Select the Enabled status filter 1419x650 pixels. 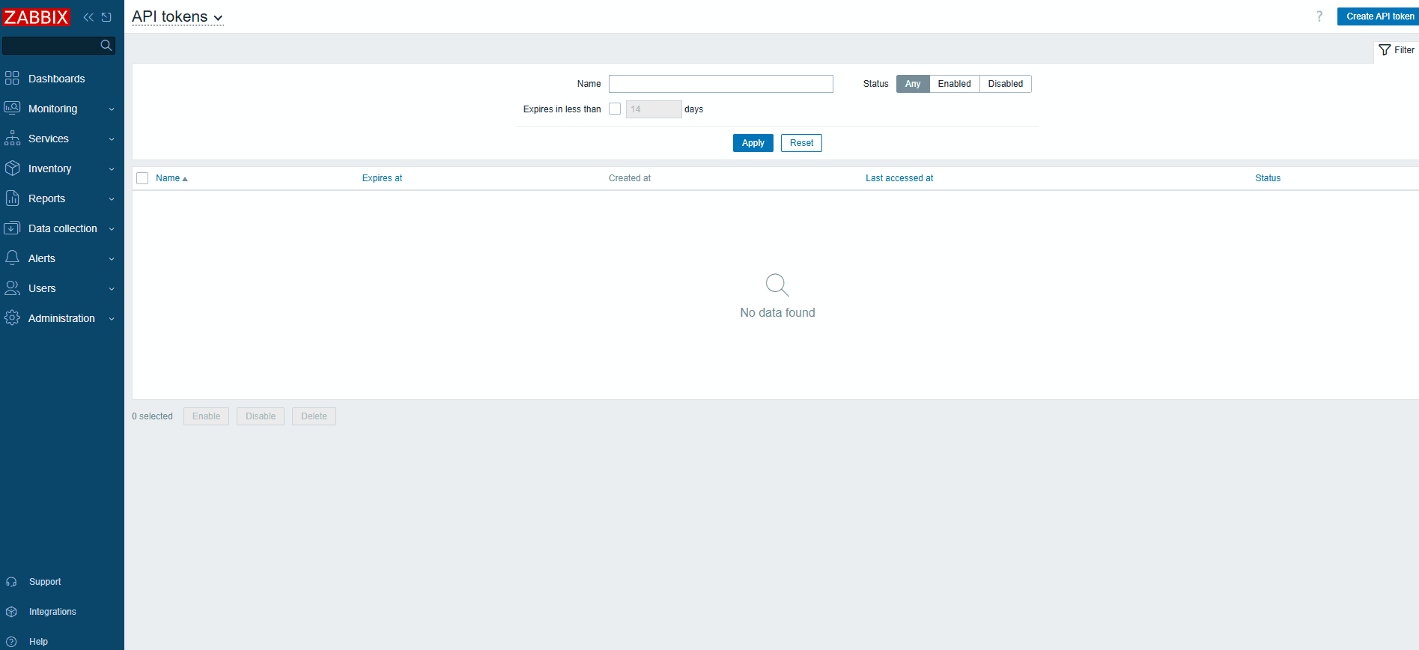[954, 84]
